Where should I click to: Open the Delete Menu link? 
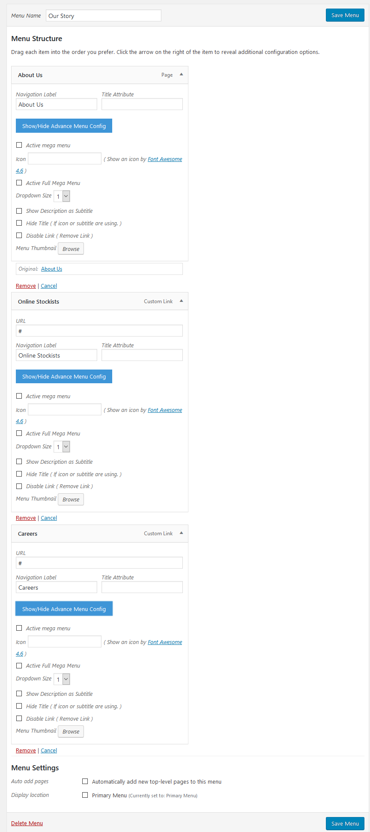(27, 823)
